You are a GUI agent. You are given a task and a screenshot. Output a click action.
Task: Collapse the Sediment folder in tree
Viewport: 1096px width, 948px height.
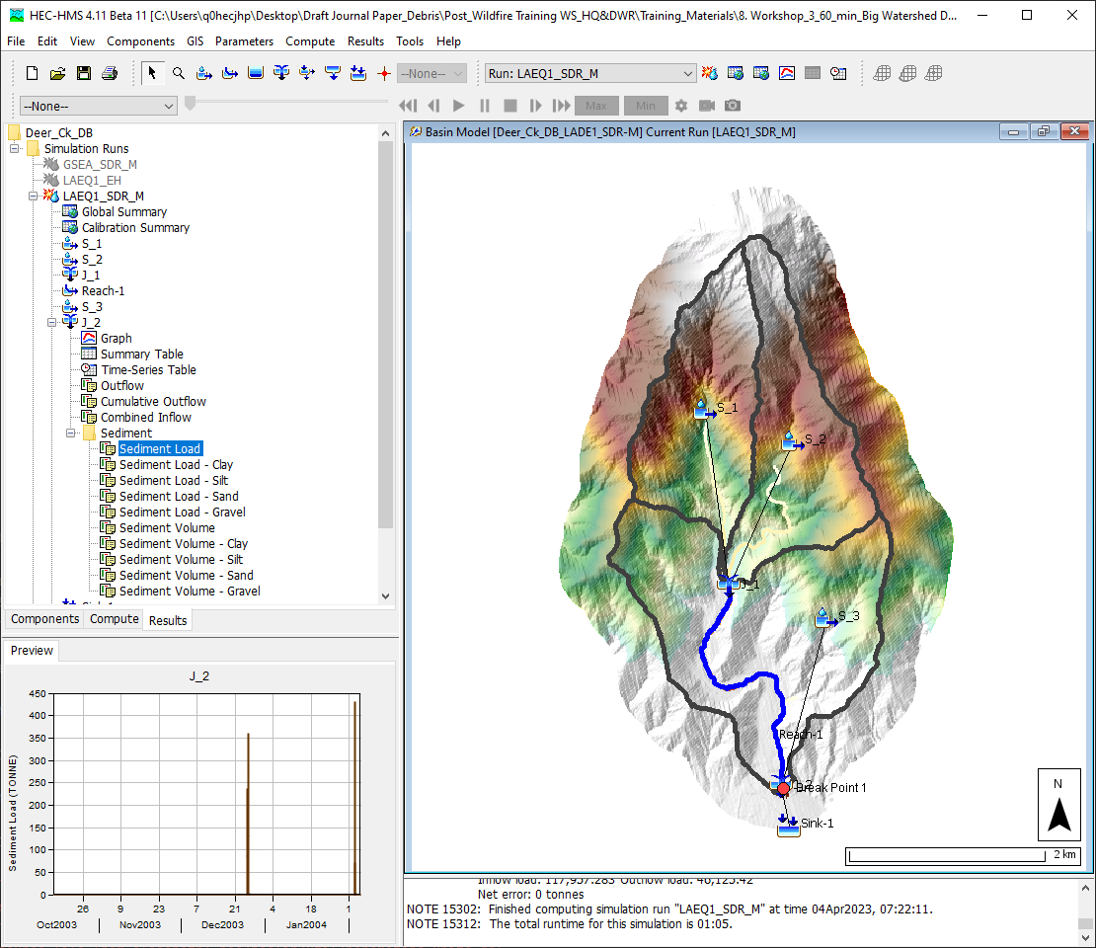pyautogui.click(x=72, y=433)
